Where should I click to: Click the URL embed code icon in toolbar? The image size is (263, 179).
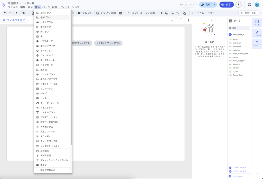pos(162,13)
